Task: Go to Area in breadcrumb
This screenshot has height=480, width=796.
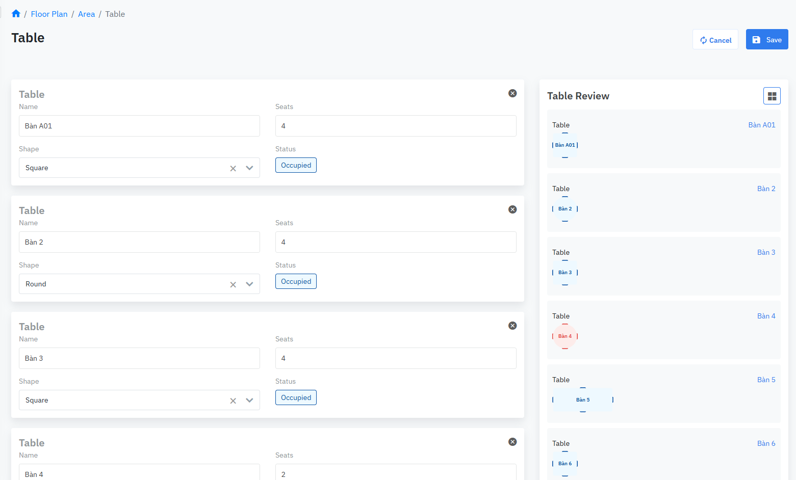Action: click(x=86, y=14)
